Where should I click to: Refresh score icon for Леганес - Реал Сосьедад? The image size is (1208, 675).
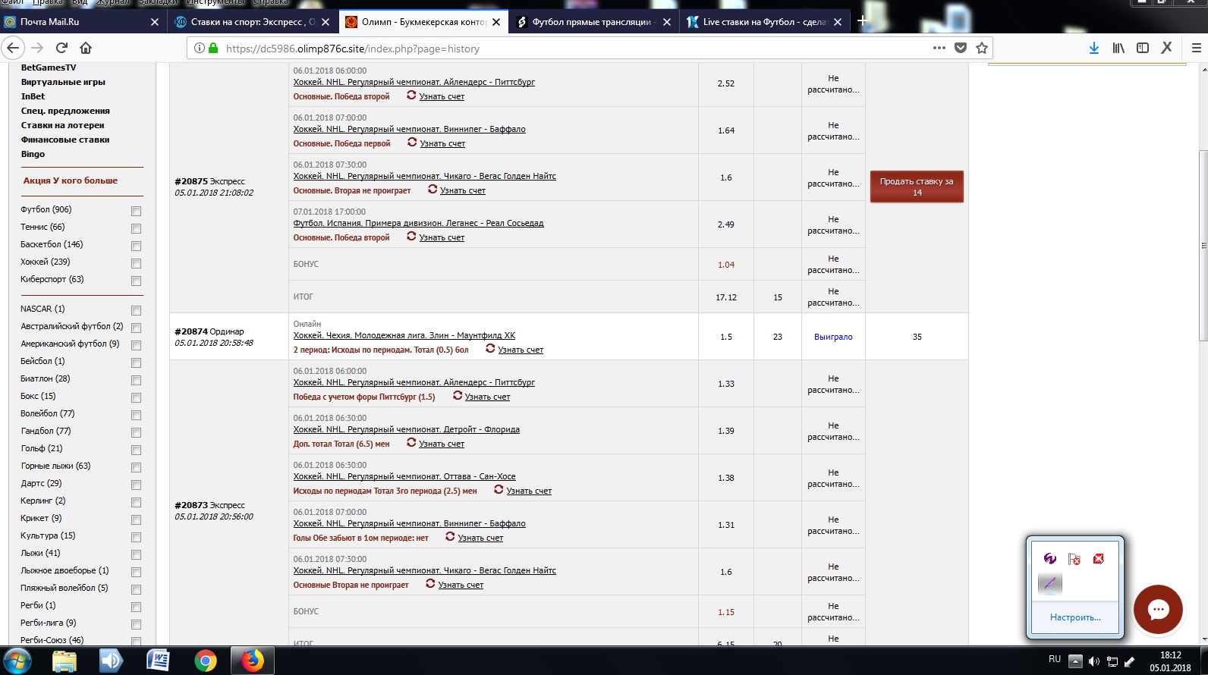pyautogui.click(x=411, y=237)
